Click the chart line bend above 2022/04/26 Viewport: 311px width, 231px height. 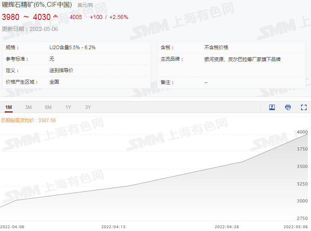tap(243, 162)
